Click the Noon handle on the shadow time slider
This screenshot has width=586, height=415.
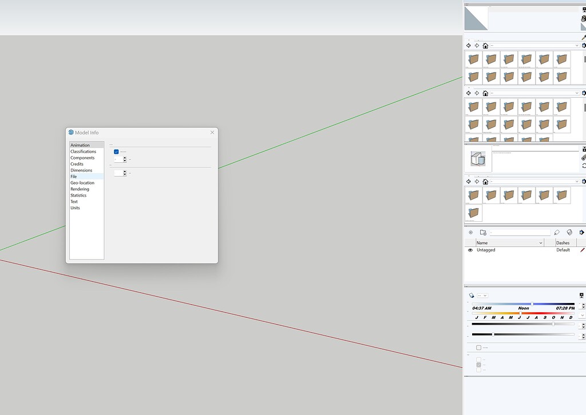pyautogui.click(x=532, y=304)
